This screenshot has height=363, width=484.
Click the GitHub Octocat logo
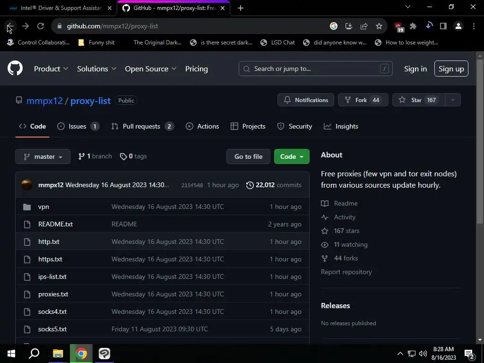point(15,68)
